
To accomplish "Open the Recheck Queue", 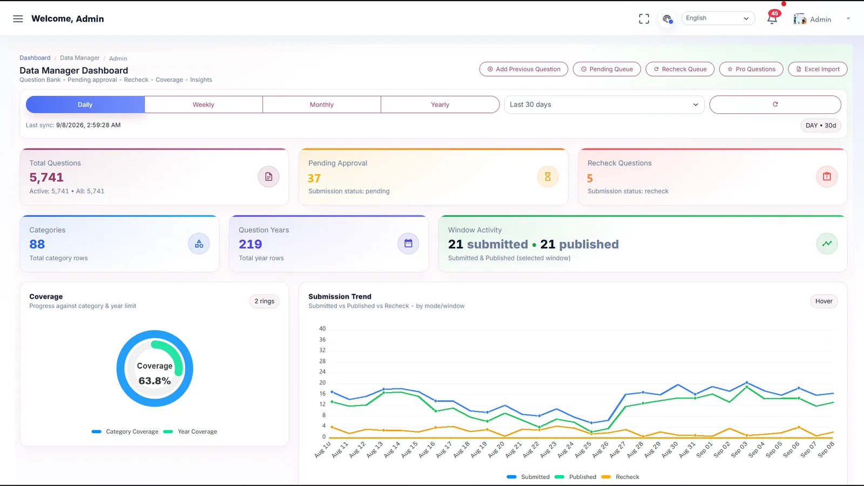I will coord(680,69).
